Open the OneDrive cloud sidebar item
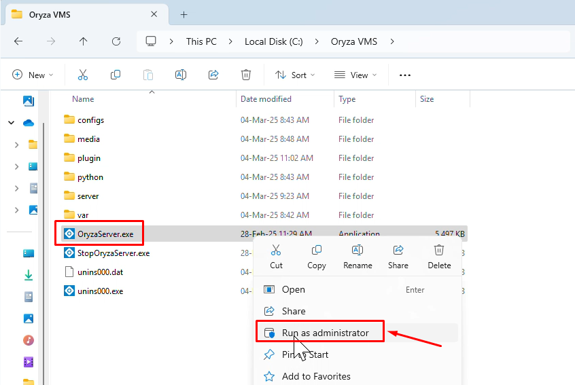The image size is (575, 385). pos(29,123)
